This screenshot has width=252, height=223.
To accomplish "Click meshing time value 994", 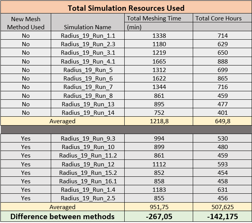I will 159,138.
